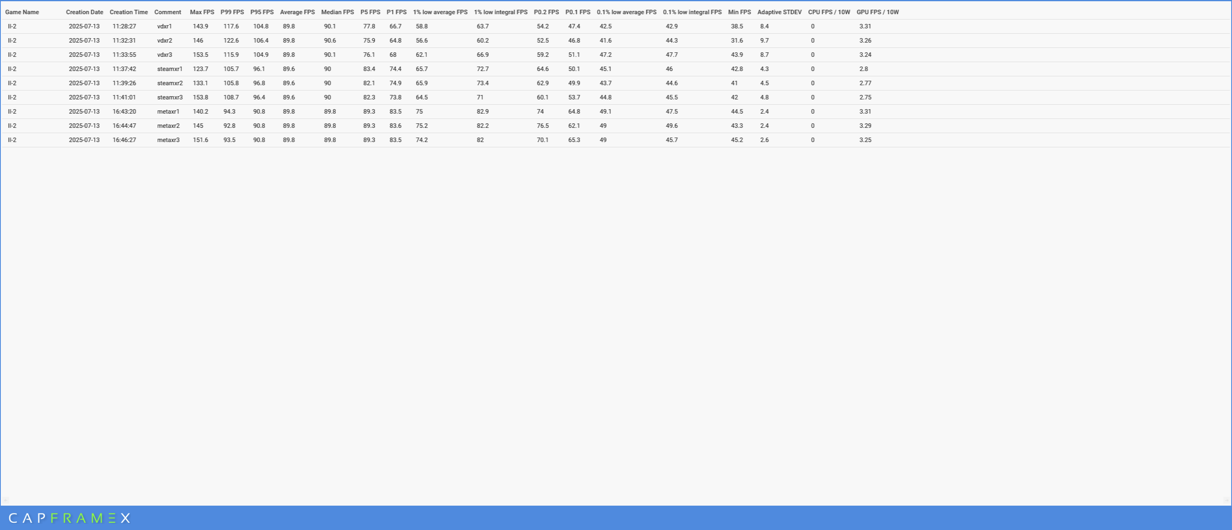Click Min FPS value 31.6
1232x530 pixels.
point(737,41)
